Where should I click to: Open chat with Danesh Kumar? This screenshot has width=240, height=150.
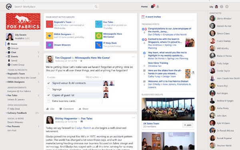pyautogui.click(x=224, y=26)
